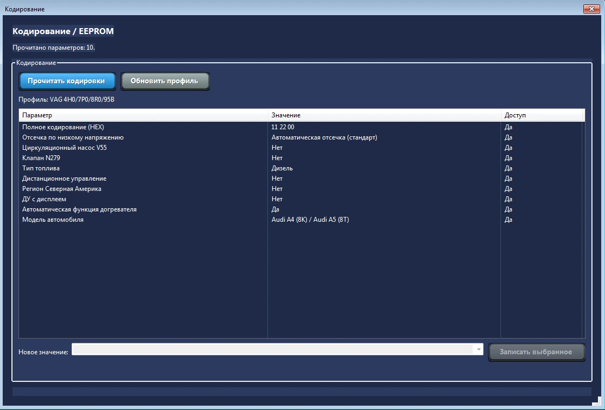Click the value 11 22 00
This screenshot has height=410, width=605.
click(283, 127)
